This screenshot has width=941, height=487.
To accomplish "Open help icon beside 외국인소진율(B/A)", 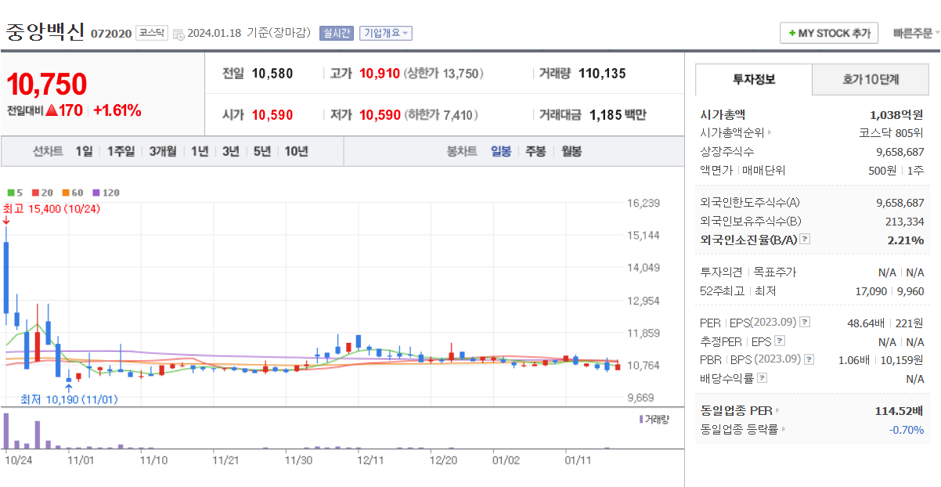I will [x=805, y=240].
